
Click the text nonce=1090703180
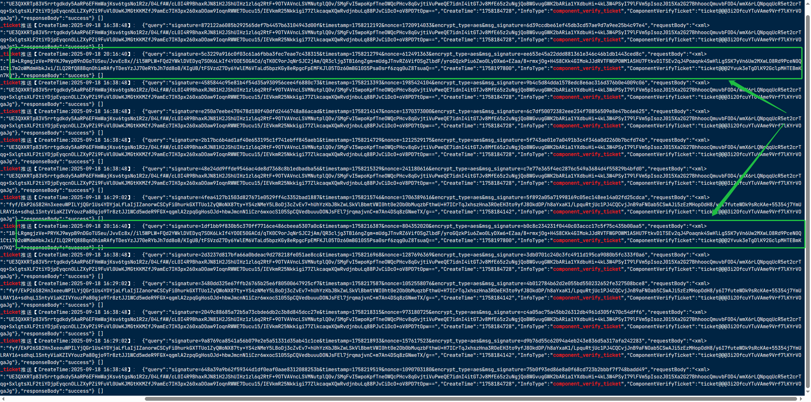[409, 370]
